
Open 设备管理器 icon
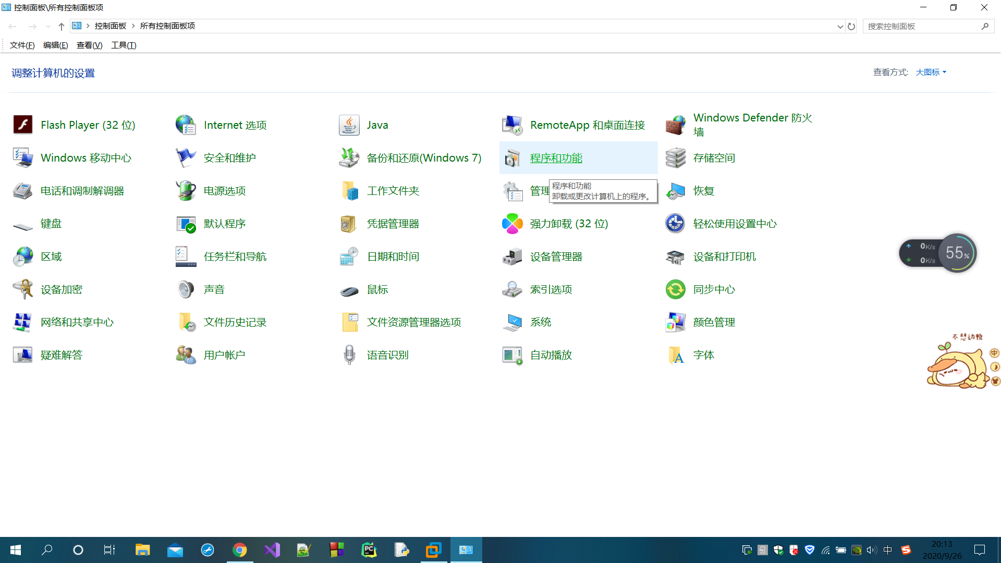512,256
